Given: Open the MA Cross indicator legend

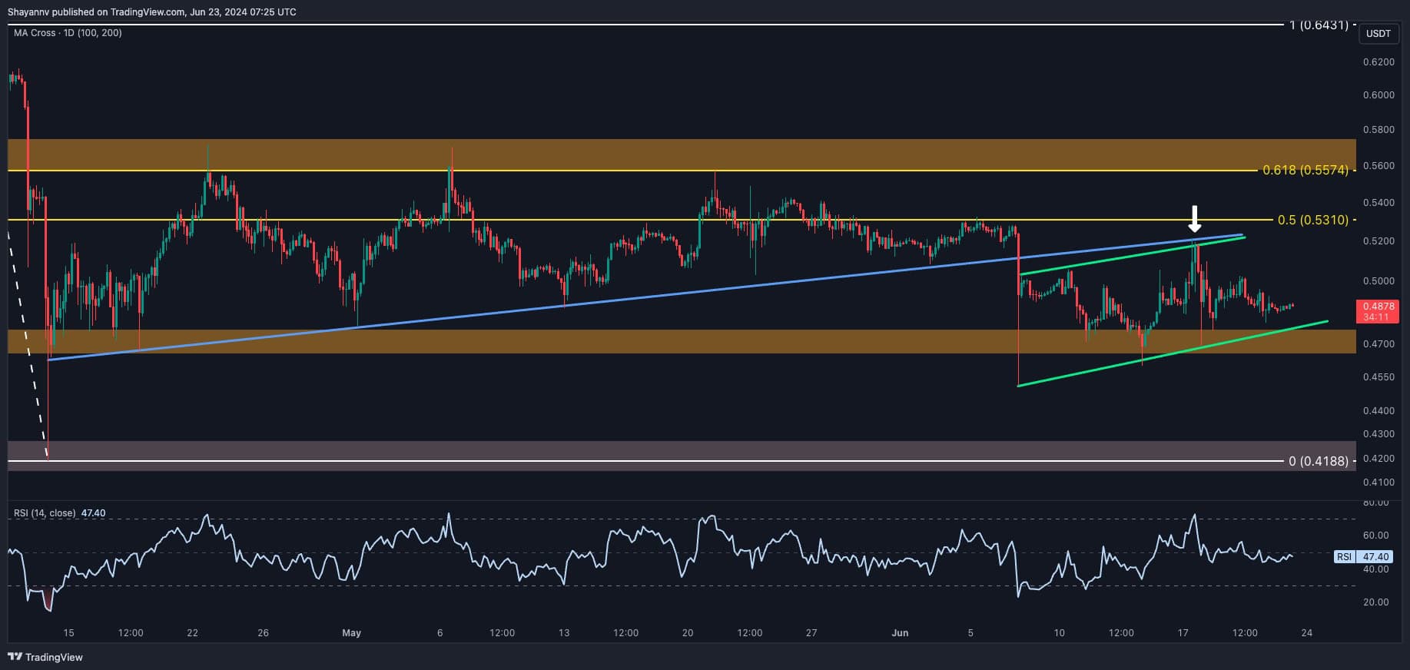Looking at the screenshot, I should (68, 33).
